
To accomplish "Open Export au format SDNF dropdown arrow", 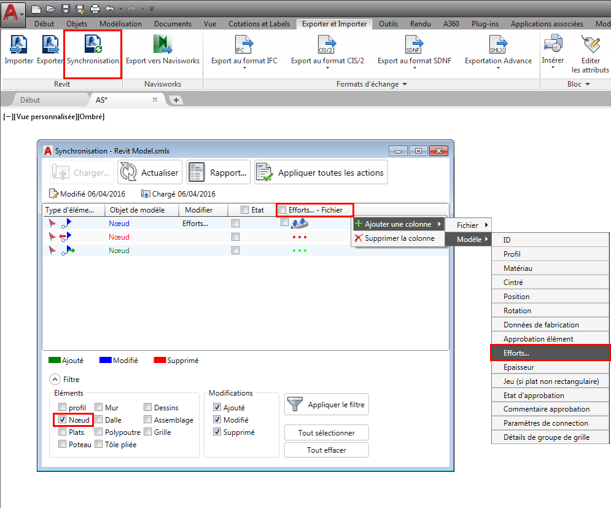I will tap(414, 68).
